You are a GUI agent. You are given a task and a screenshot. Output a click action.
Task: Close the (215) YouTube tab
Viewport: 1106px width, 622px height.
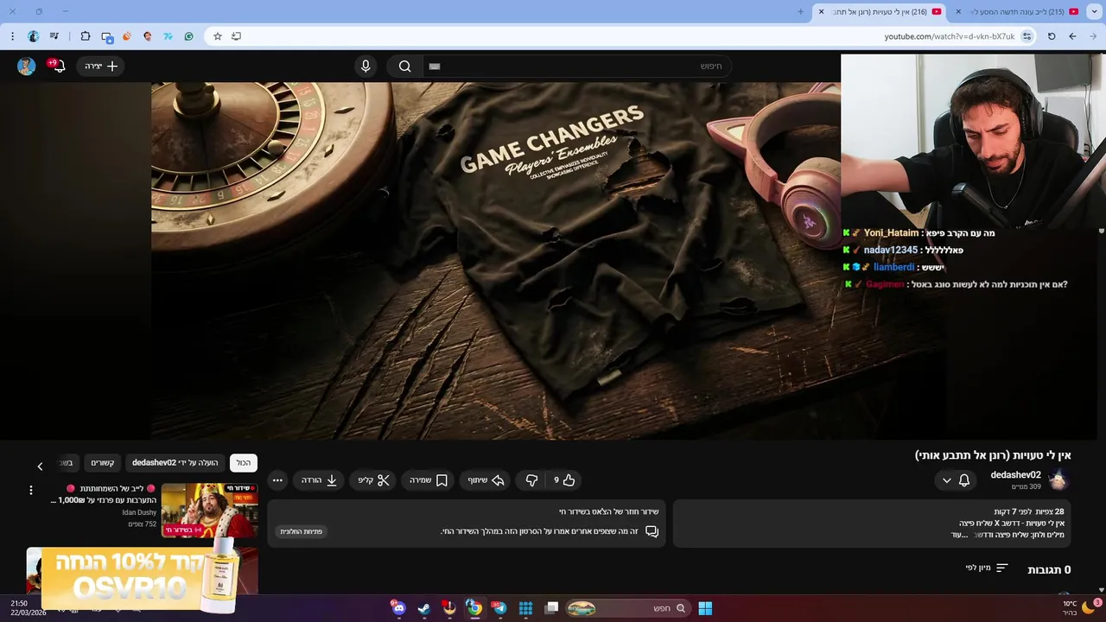tap(958, 11)
